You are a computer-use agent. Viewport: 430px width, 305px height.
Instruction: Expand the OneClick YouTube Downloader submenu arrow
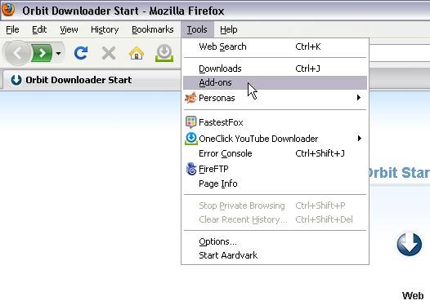click(359, 139)
